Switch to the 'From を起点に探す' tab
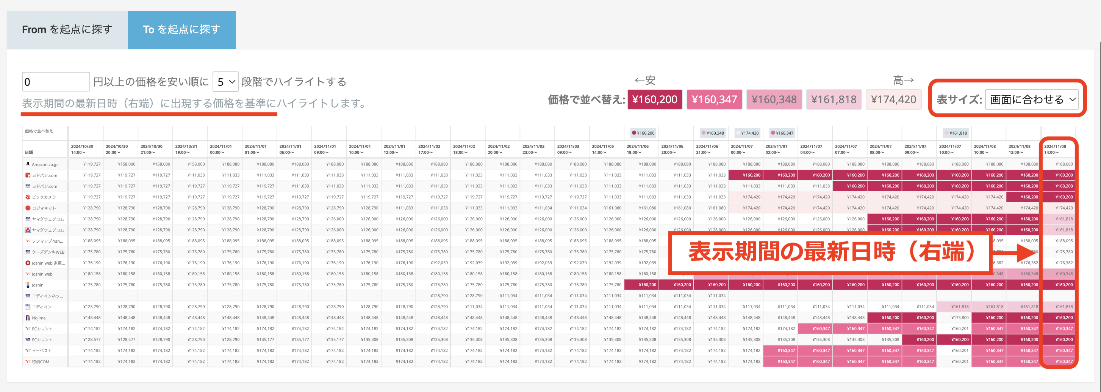 pos(67,29)
